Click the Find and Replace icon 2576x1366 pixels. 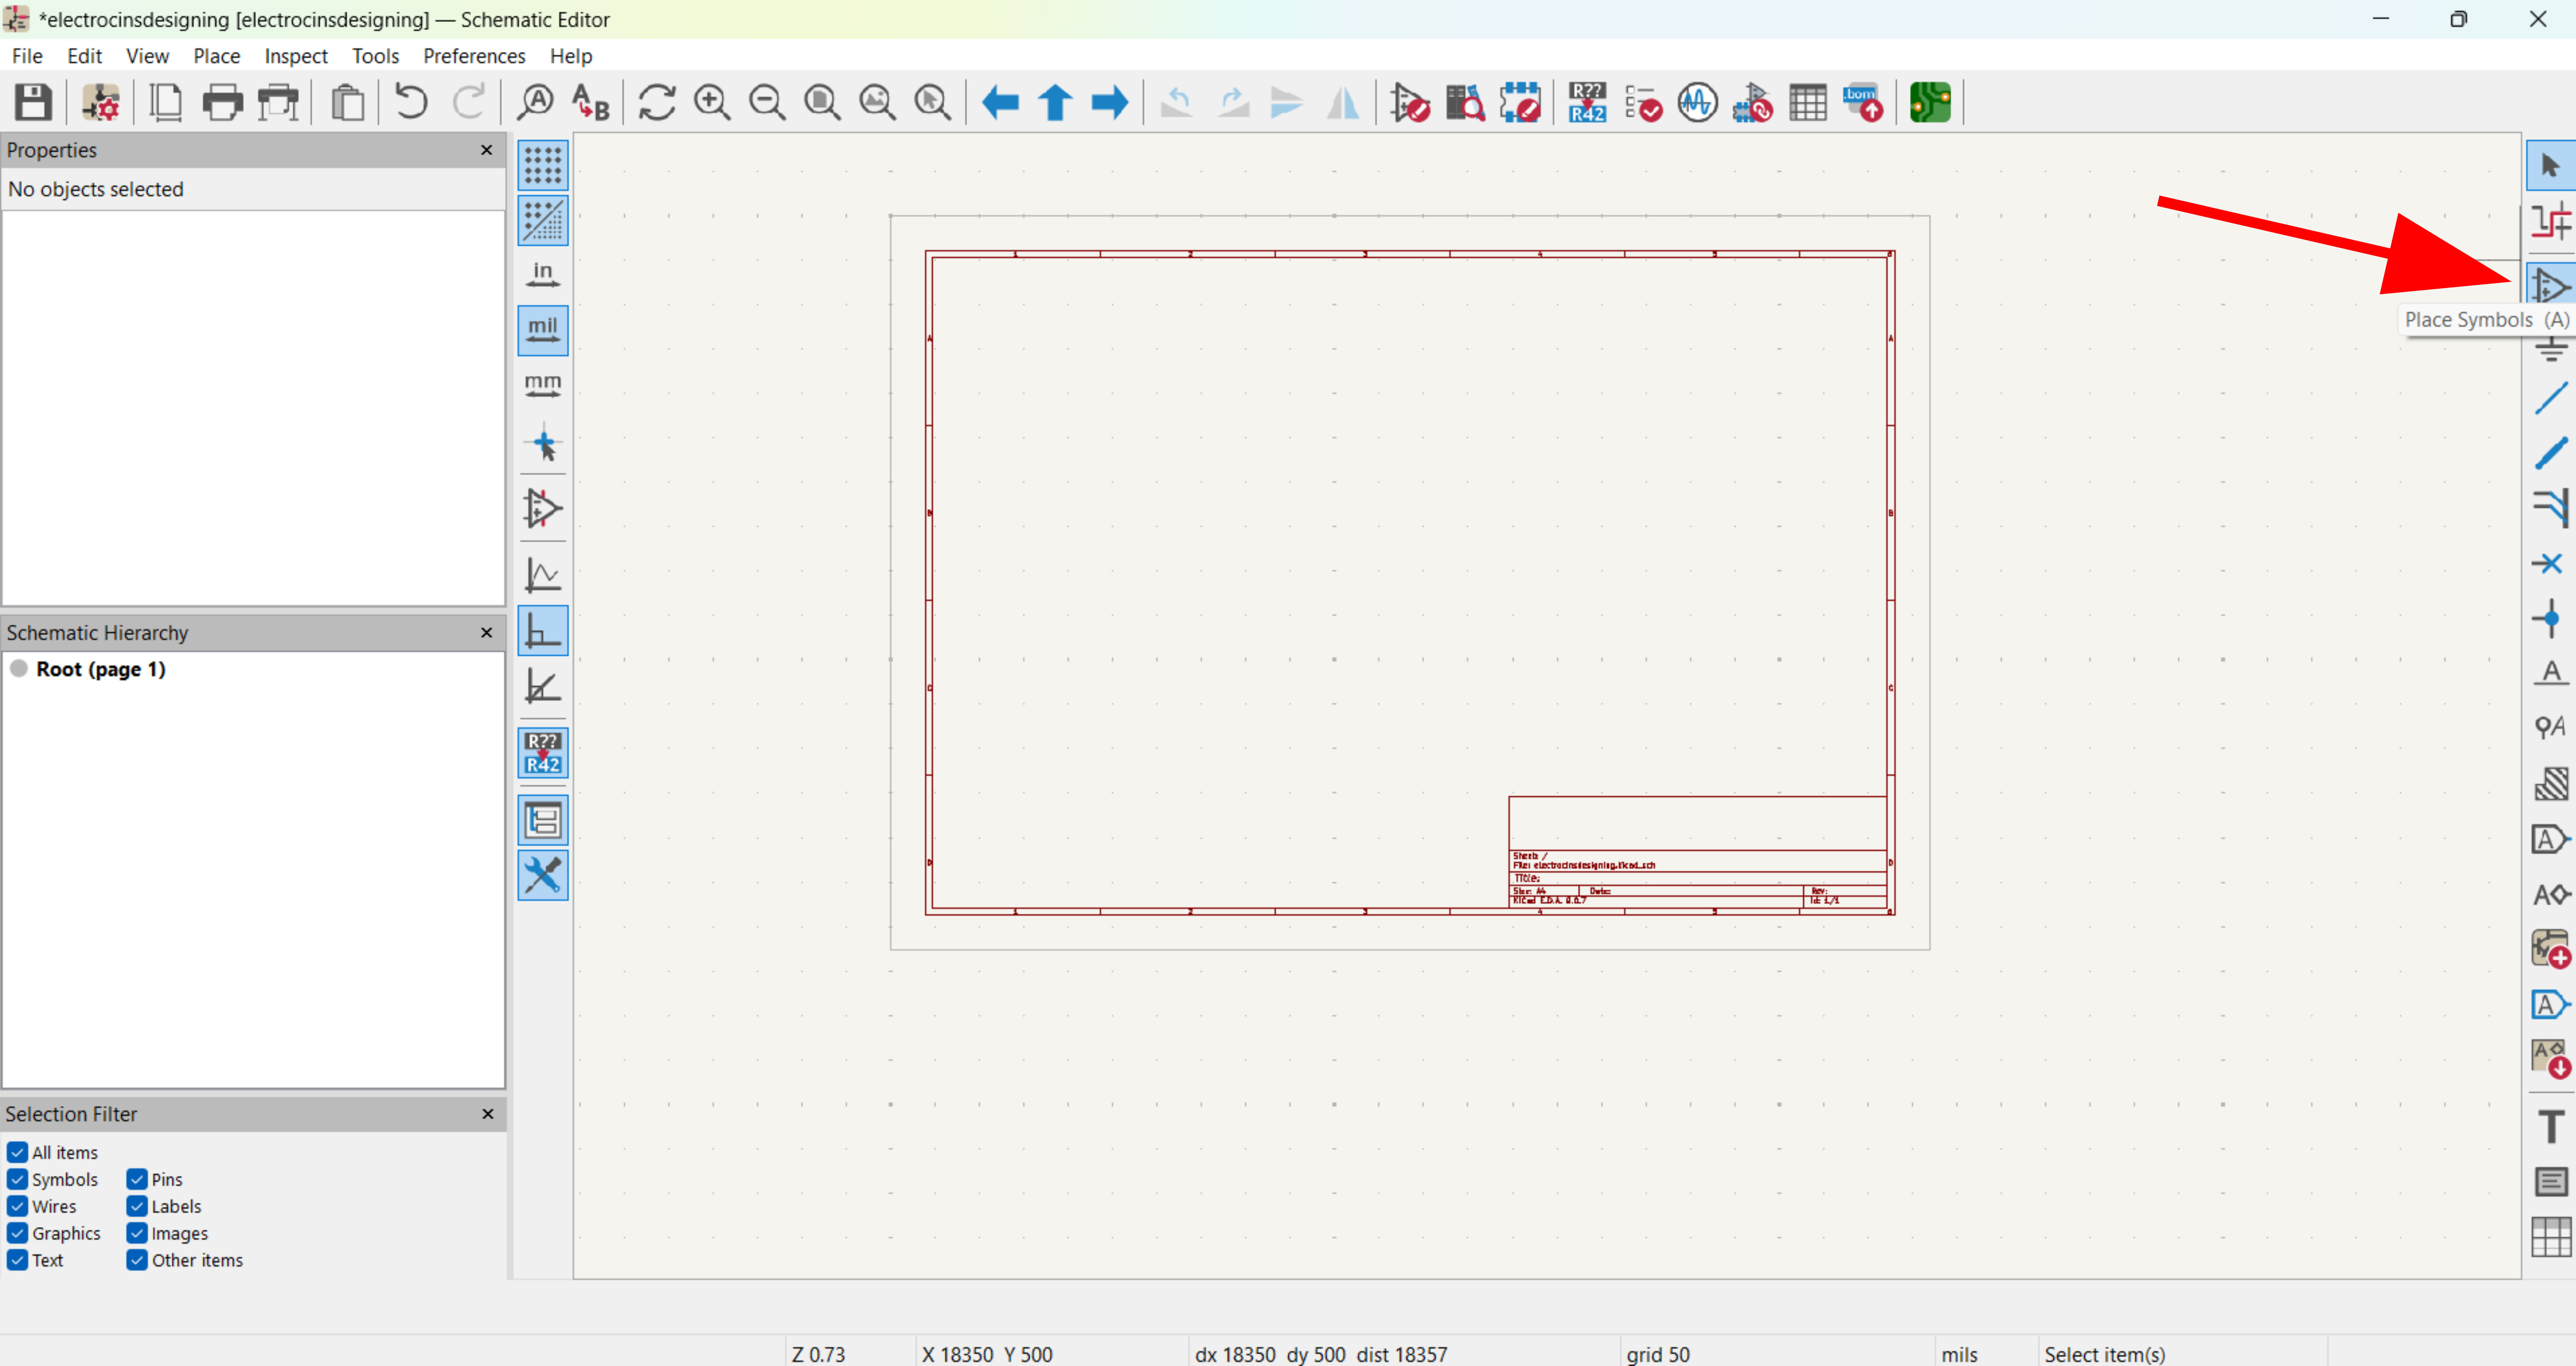click(590, 102)
